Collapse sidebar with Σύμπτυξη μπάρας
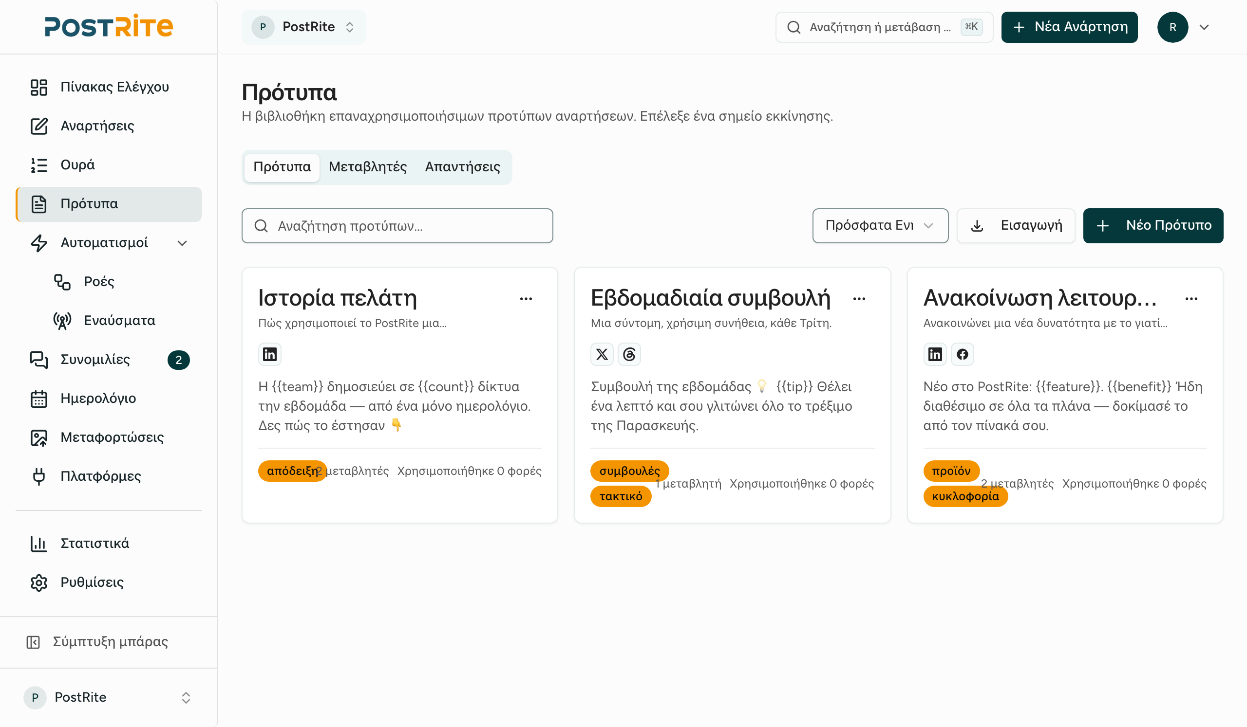Viewport: 1247px width, 727px height. [x=97, y=642]
